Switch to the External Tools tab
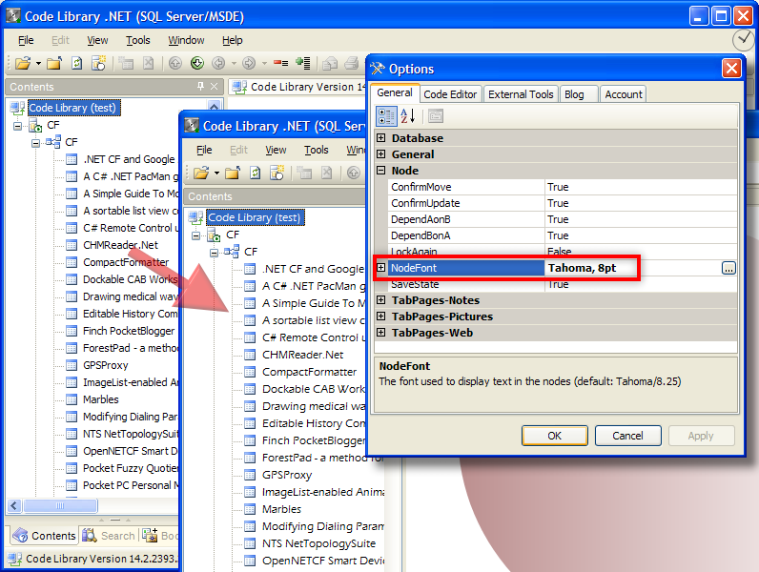The width and height of the screenshot is (759, 572). (x=521, y=94)
